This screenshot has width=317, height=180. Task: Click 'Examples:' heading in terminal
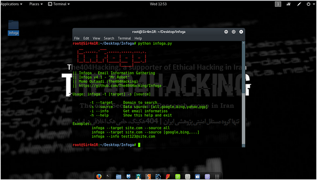point(82,124)
